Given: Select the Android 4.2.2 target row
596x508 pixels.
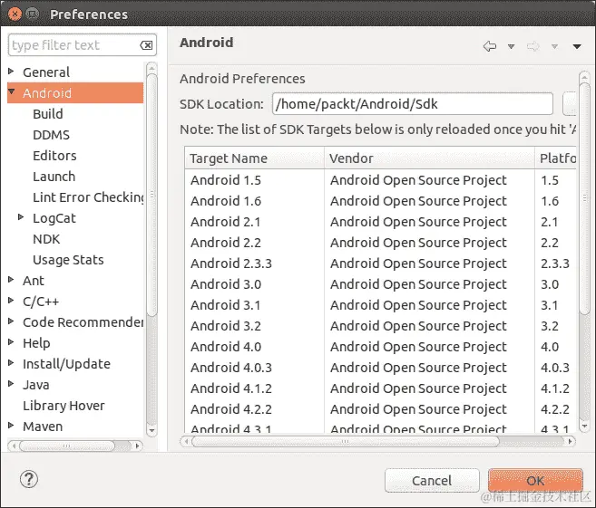Looking at the screenshot, I should tap(380, 409).
